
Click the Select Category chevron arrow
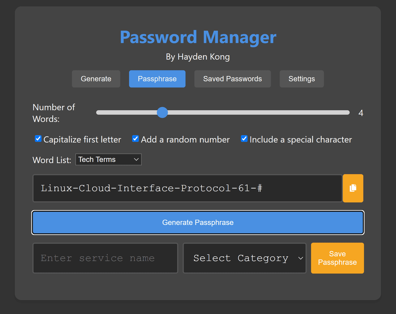point(300,258)
